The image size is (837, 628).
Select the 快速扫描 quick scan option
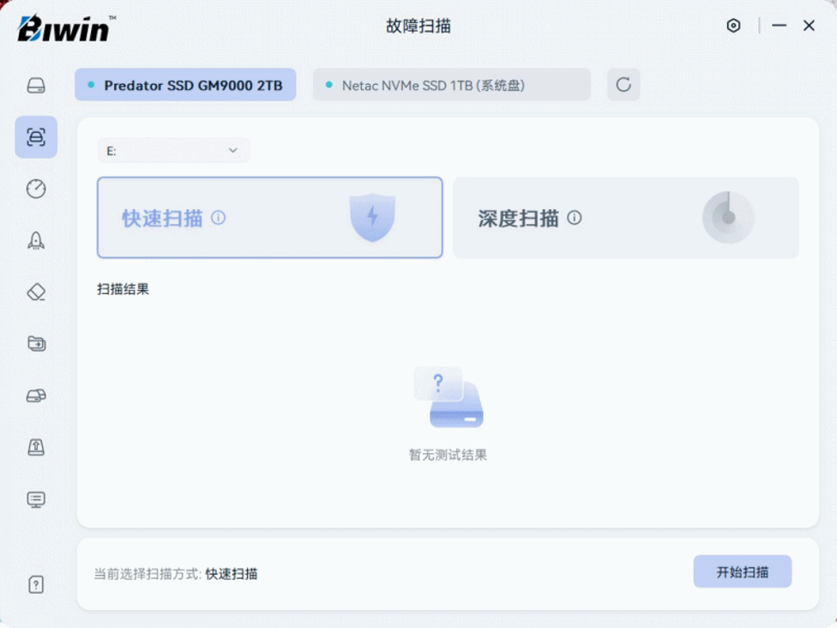click(269, 218)
